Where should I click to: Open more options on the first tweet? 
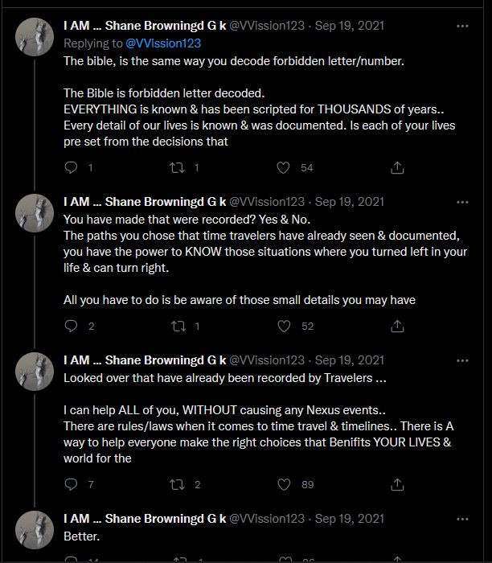click(462, 26)
